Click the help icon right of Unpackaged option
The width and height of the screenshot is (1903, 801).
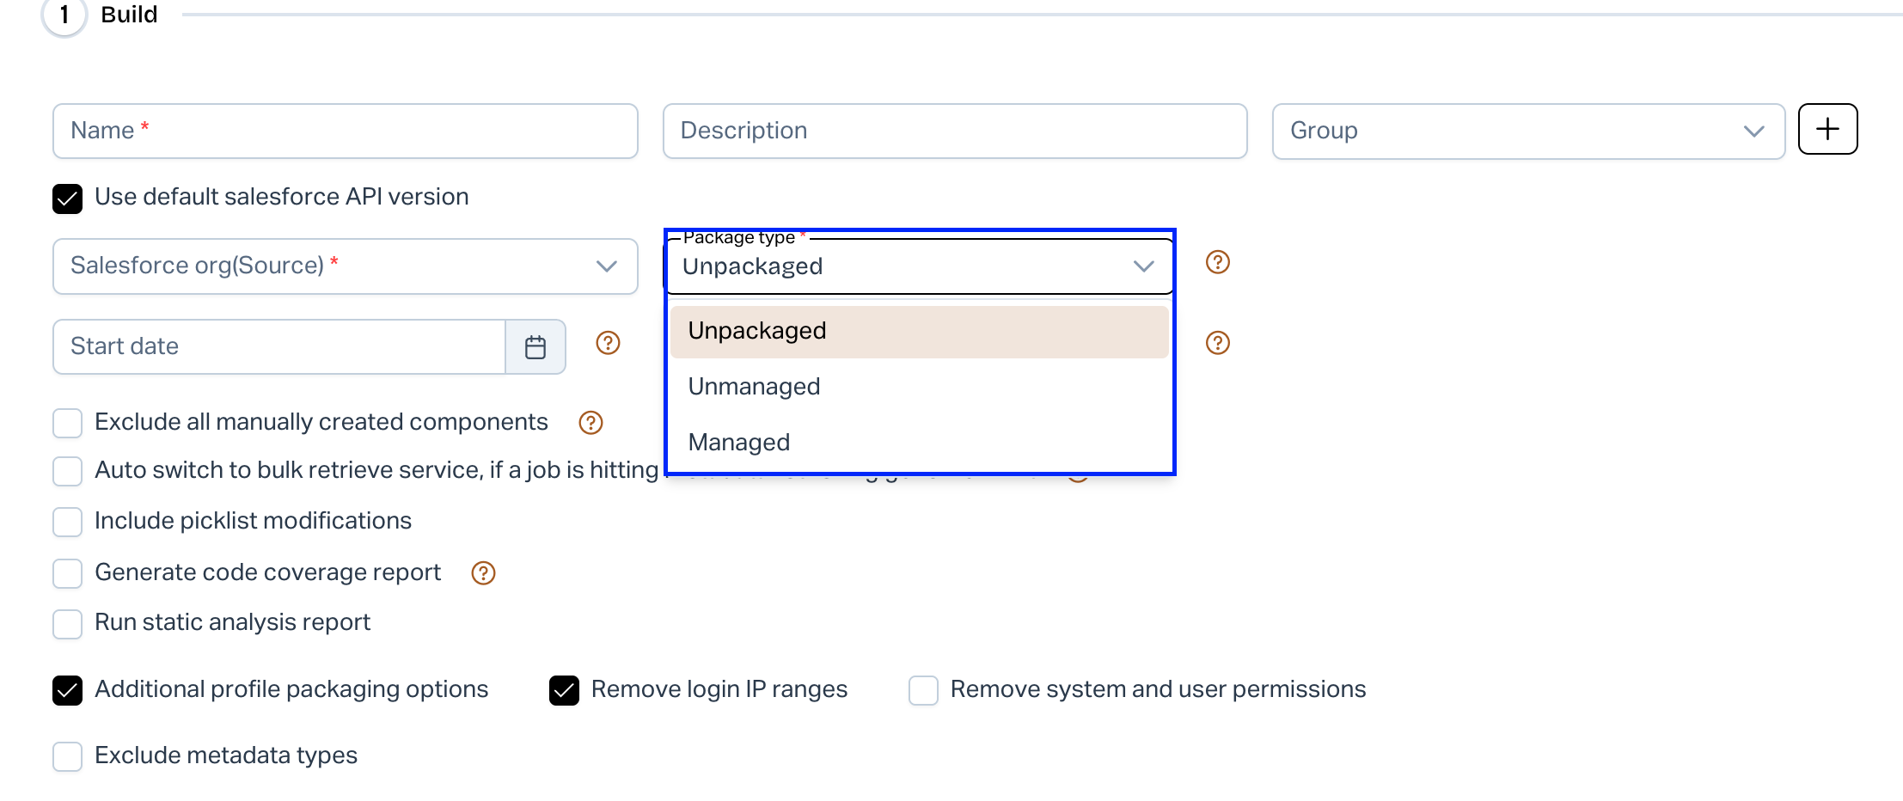[1217, 343]
